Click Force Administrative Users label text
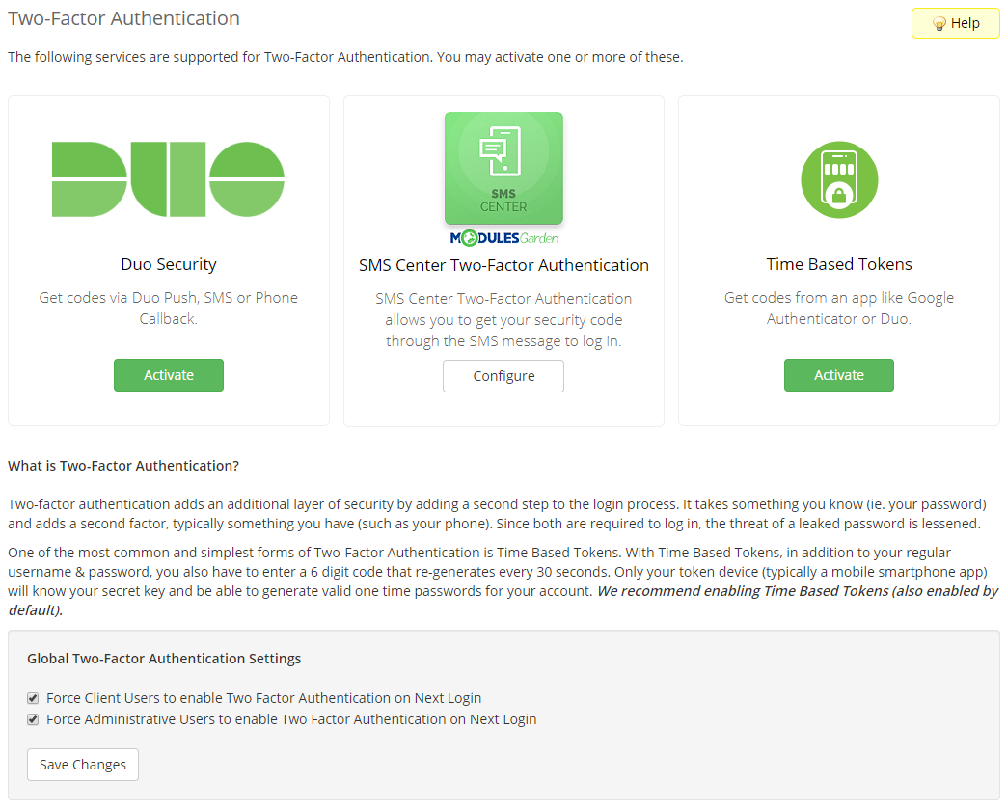Image resolution: width=1007 pixels, height=810 pixels. tap(291, 719)
